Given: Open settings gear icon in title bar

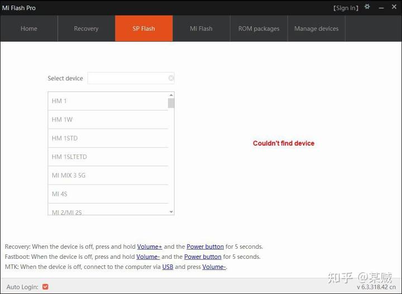Looking at the screenshot, I should [367, 7].
